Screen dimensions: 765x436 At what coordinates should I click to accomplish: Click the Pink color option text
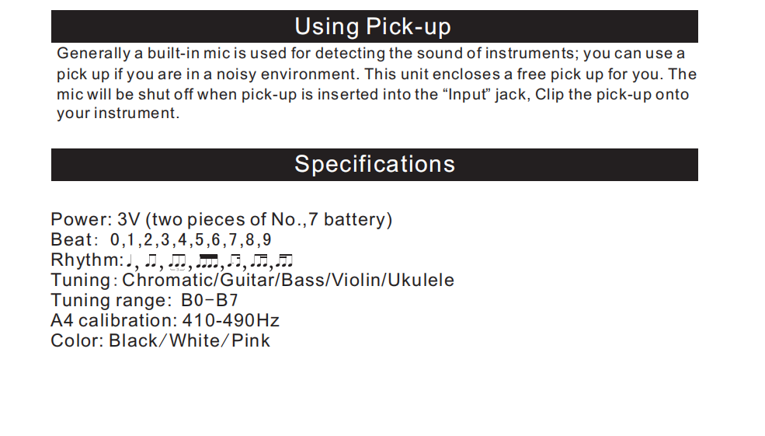(251, 340)
